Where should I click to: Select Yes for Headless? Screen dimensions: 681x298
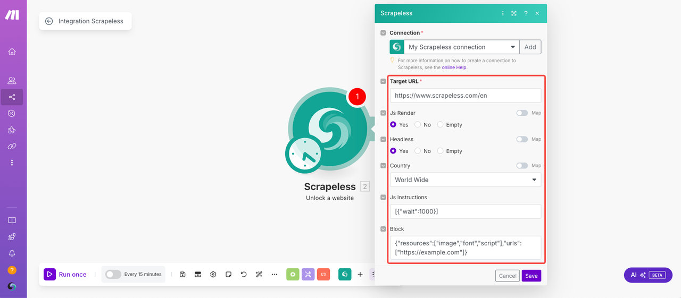(x=393, y=151)
